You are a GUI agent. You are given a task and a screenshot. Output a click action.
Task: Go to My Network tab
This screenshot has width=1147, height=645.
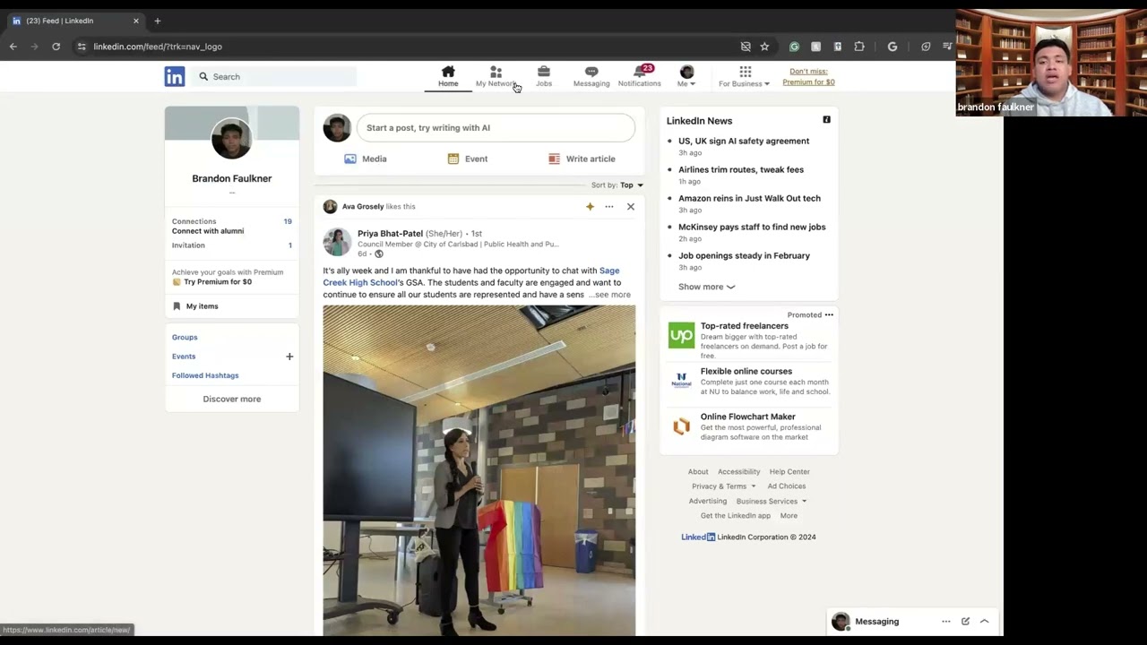click(496, 77)
